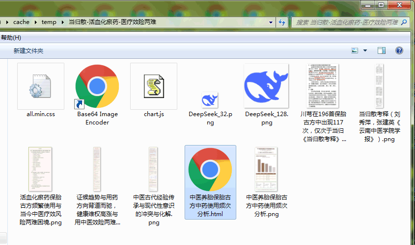415x245 pixels.
Task: Select the all.min.css file icon
Action: pos(40,86)
